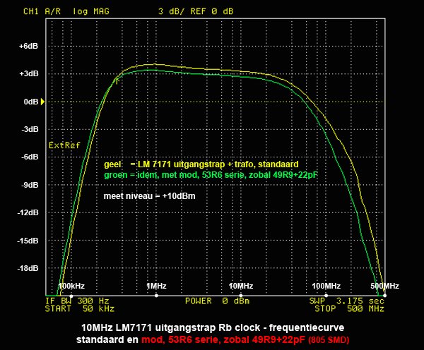Click the '+6dB' axis label
The height and width of the screenshot is (350, 424).
pos(28,46)
